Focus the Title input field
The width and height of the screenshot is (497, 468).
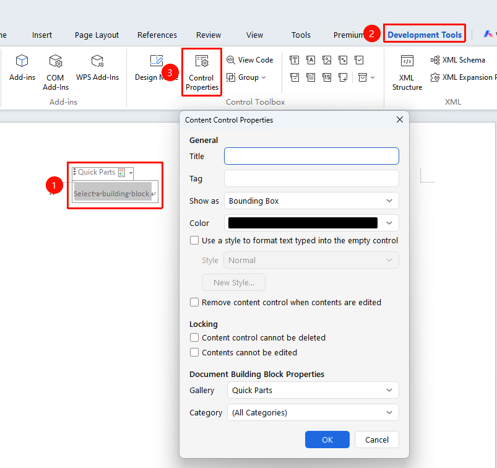(x=311, y=156)
